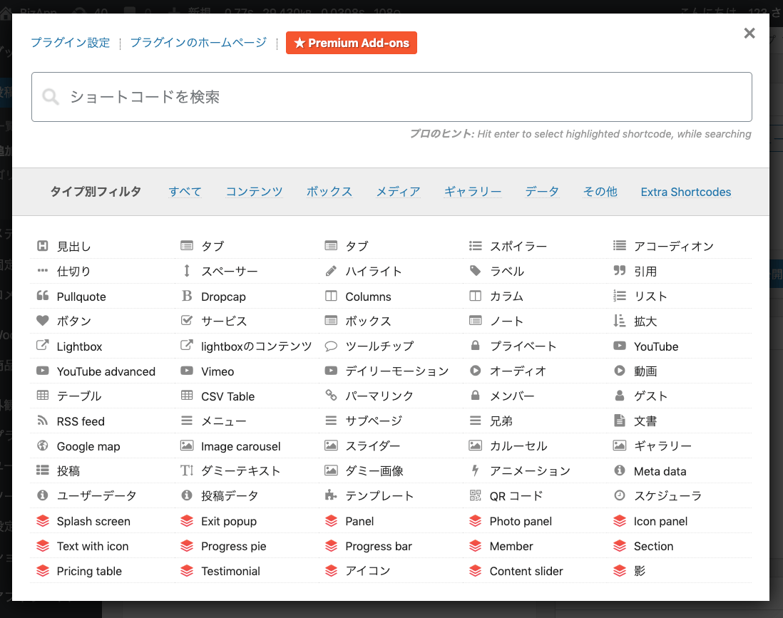Screen dimensions: 783x618
Task: Filter shortcodes by データ
Action: click(542, 192)
